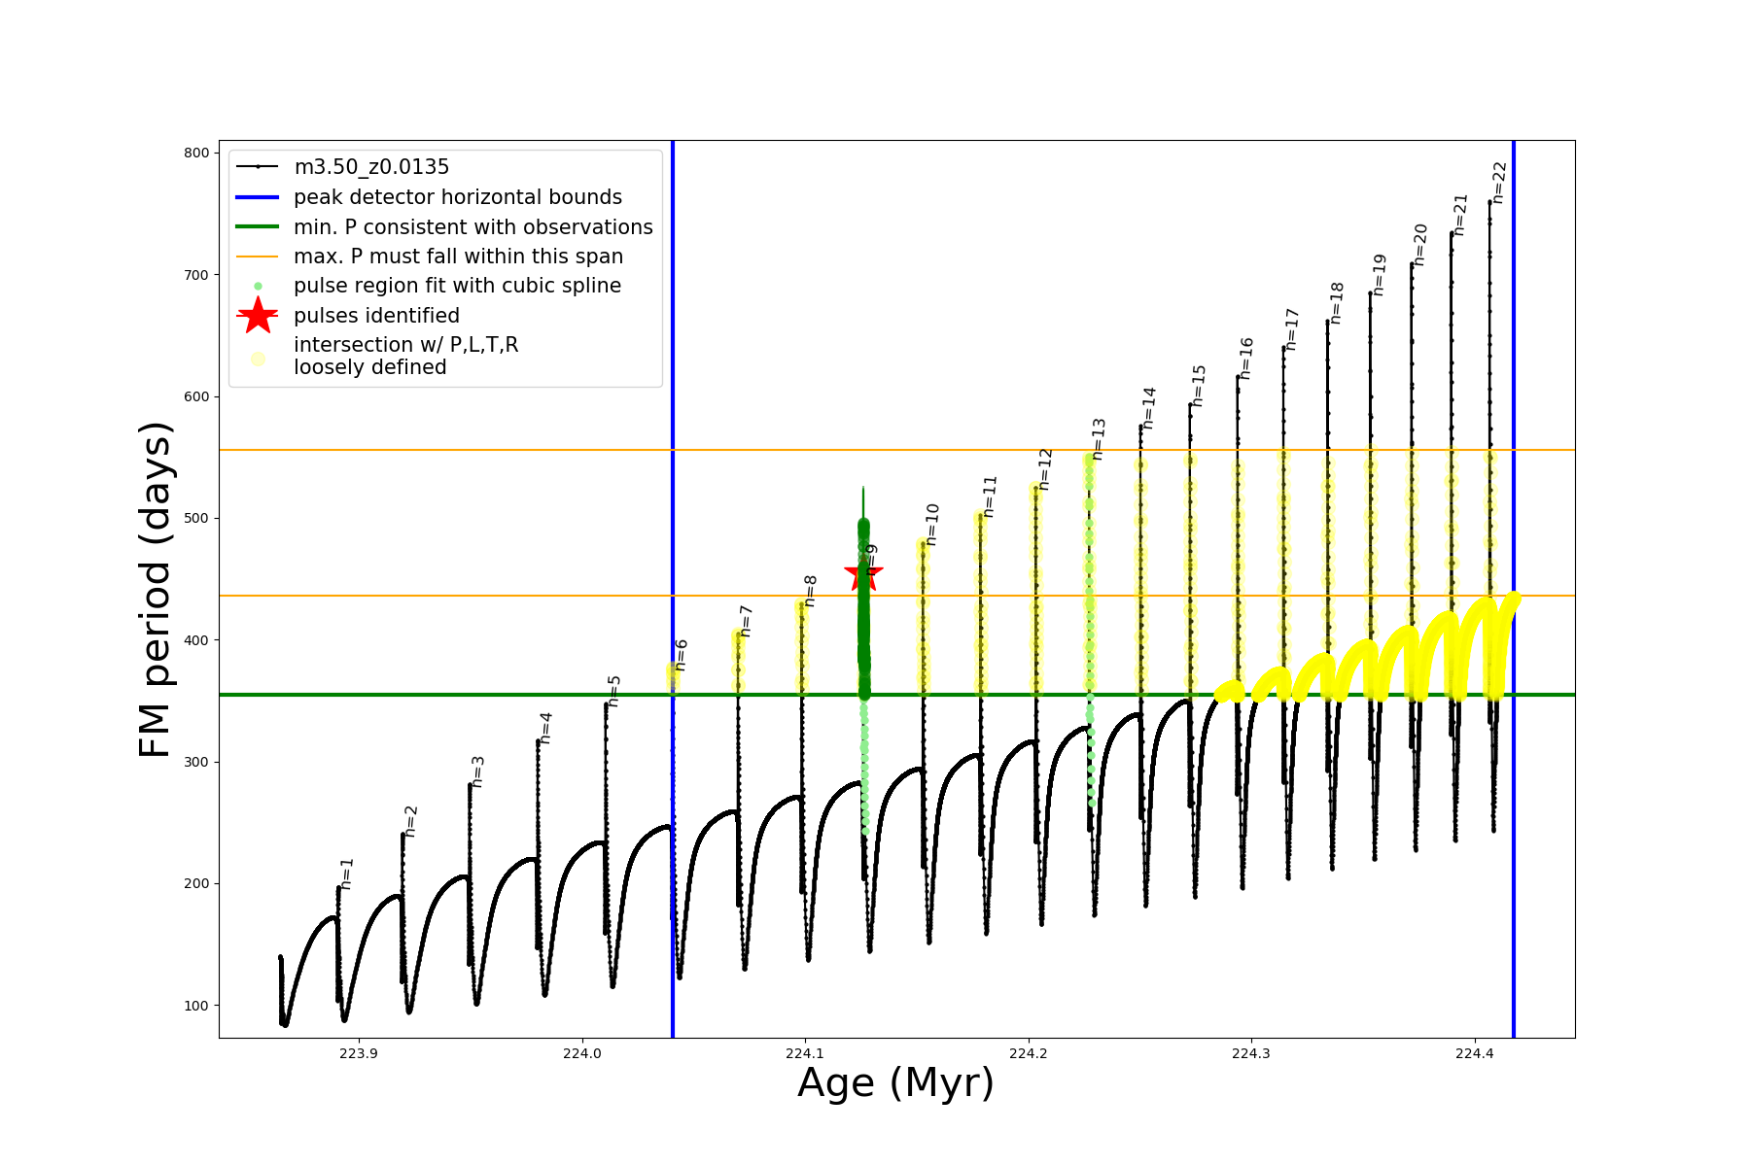1750x1166 pixels.
Task: Click the light green dot legend marker
Action: coord(258,286)
